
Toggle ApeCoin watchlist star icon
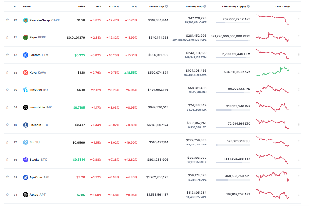pyautogui.click(x=7, y=177)
